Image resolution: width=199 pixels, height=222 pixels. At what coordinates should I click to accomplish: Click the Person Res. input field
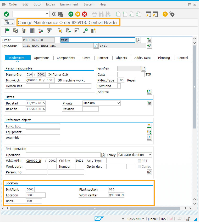tap(37, 86)
